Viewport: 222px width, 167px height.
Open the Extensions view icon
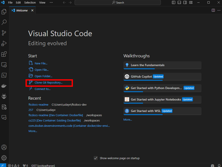coord(4,54)
